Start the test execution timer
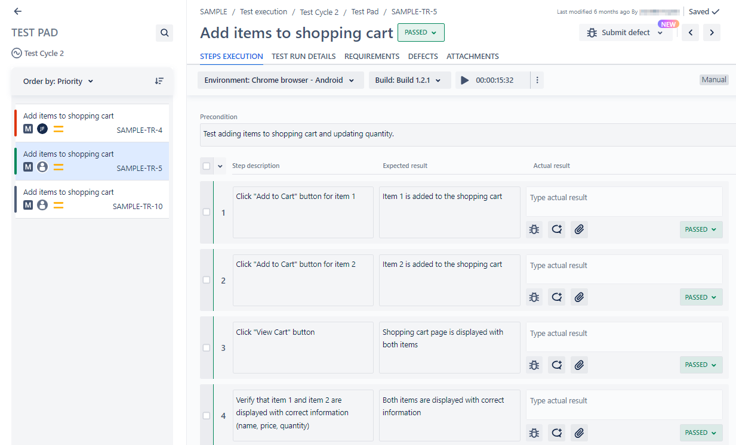The height and width of the screenshot is (445, 736). 465,80
